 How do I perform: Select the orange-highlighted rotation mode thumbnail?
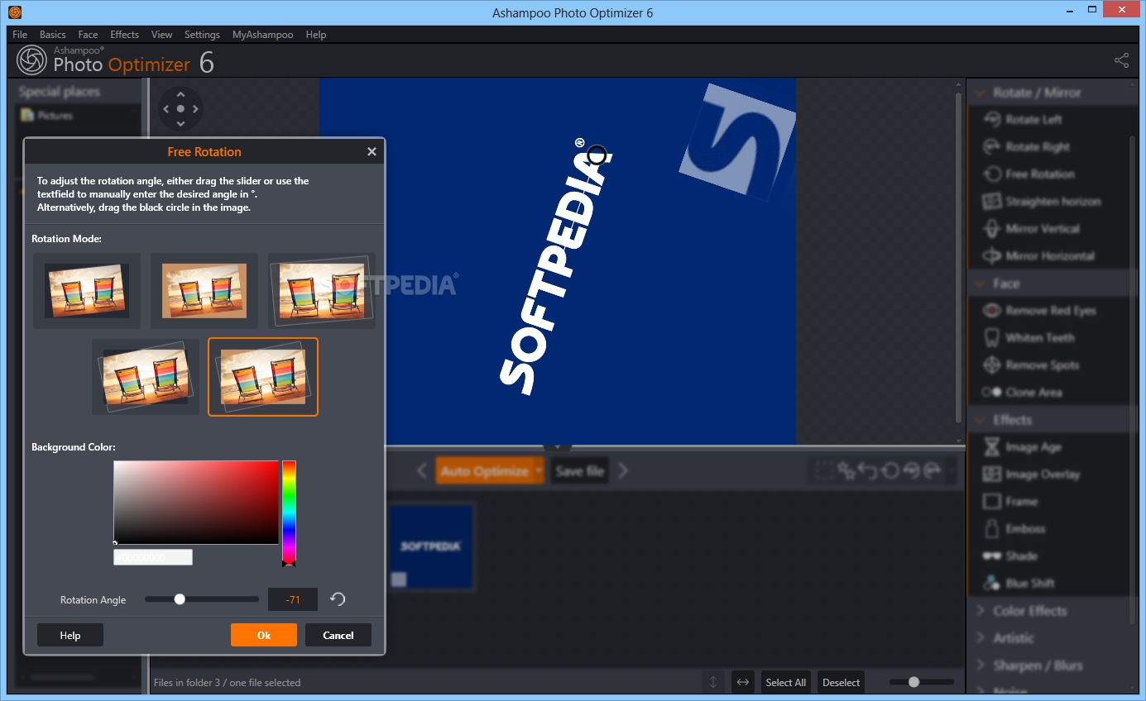pyautogui.click(x=263, y=376)
